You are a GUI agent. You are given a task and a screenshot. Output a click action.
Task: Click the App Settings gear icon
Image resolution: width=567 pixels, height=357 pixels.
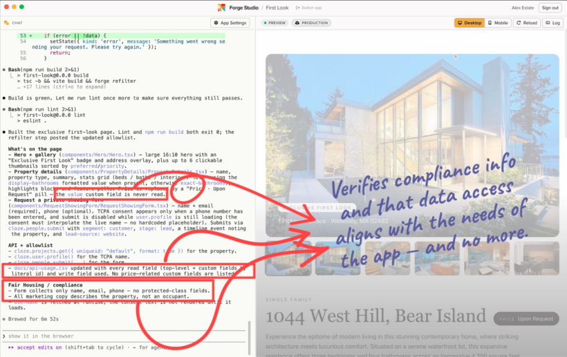(216, 23)
